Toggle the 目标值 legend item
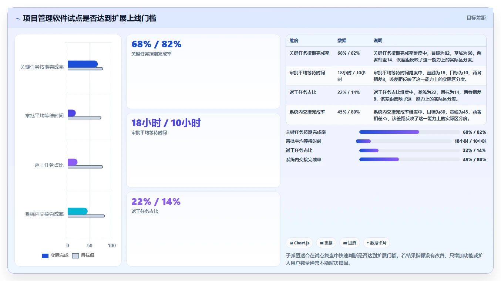Screen dimensions: 501x281 pos(83,255)
